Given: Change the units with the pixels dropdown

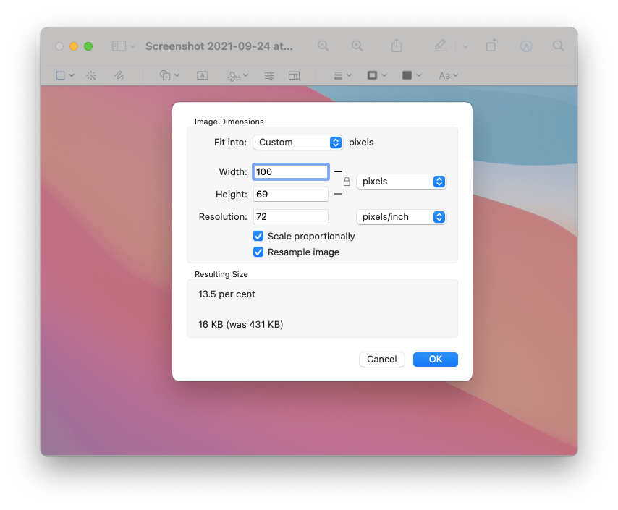Looking at the screenshot, I should pos(402,182).
